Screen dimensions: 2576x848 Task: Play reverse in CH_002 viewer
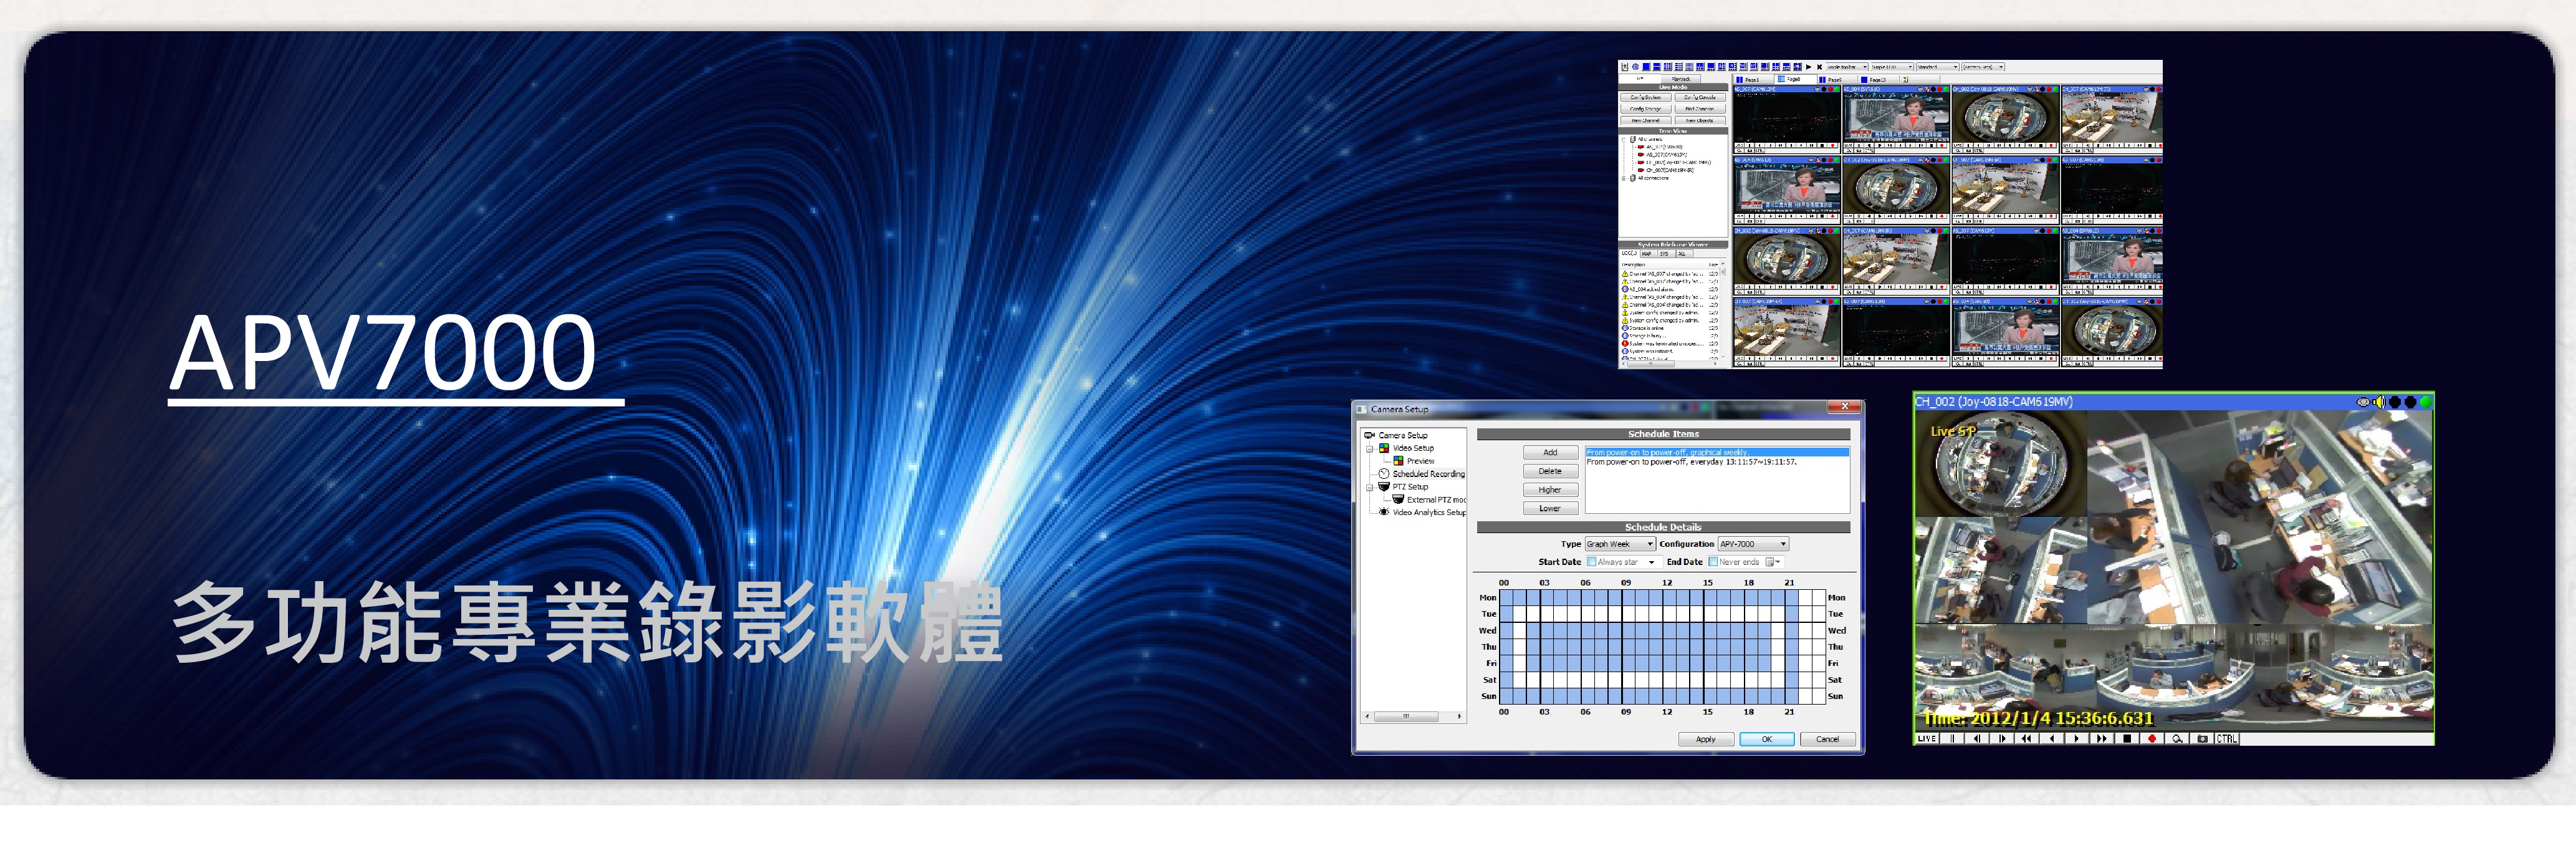(2052, 739)
